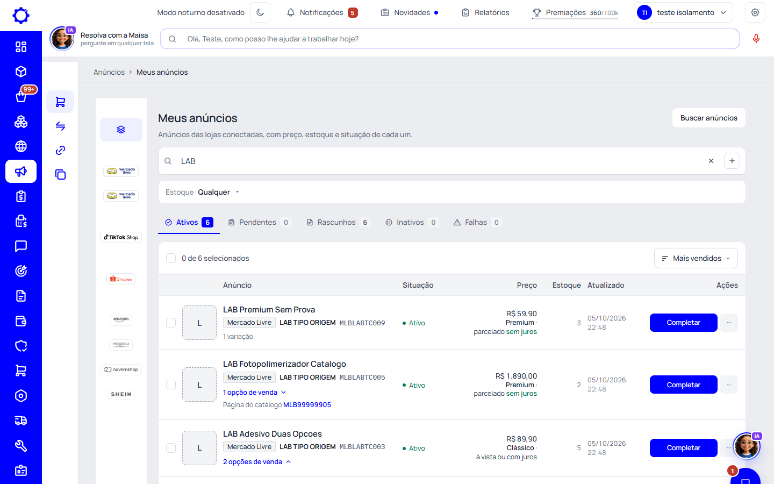The height and width of the screenshot is (484, 774).
Task: Open Notificações bell menu
Action: coord(322,12)
